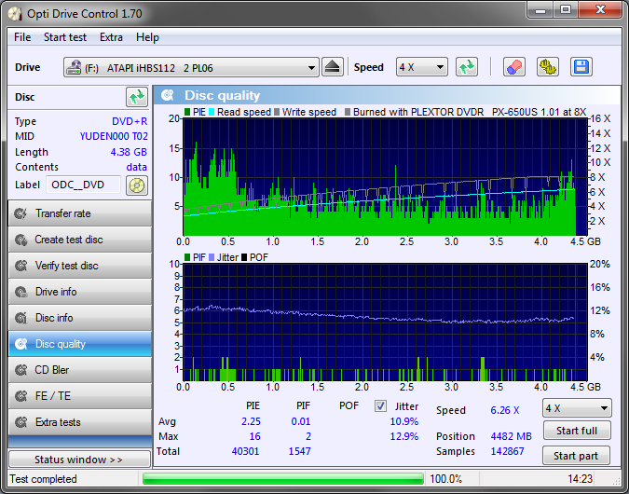Click the Test completed status text

pos(43,479)
